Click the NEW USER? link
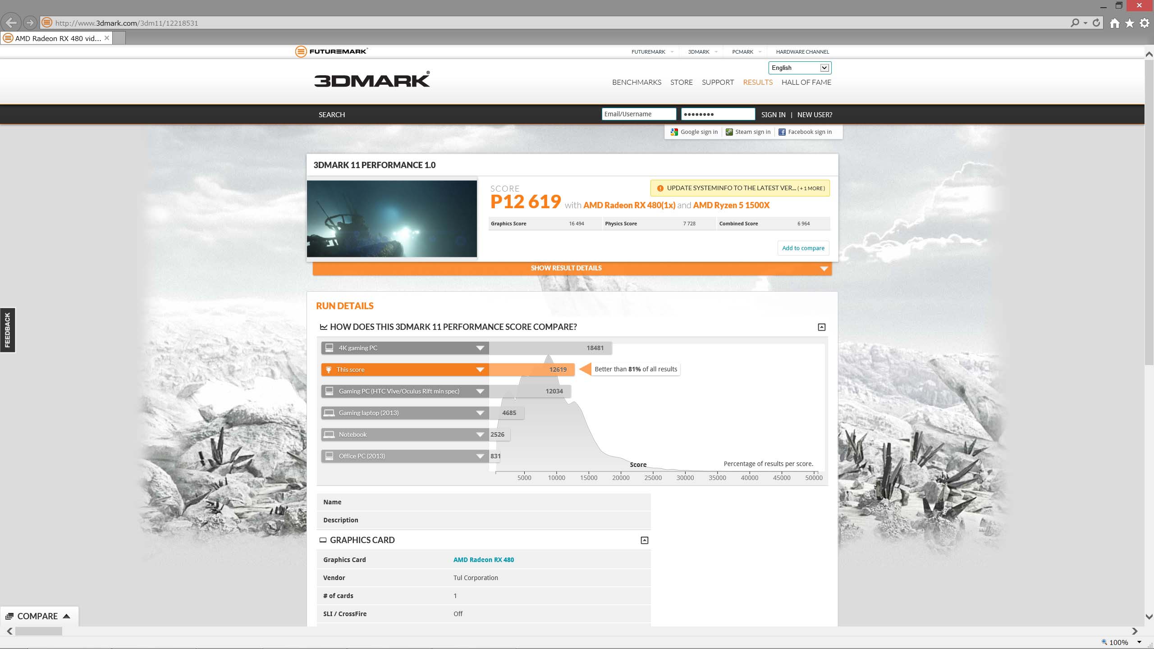 coord(815,114)
